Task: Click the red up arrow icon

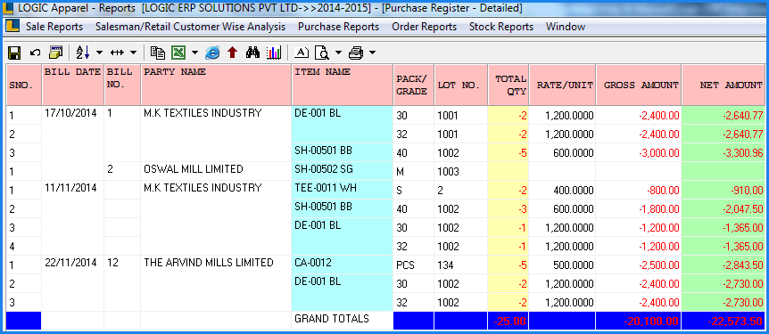Action: (233, 52)
